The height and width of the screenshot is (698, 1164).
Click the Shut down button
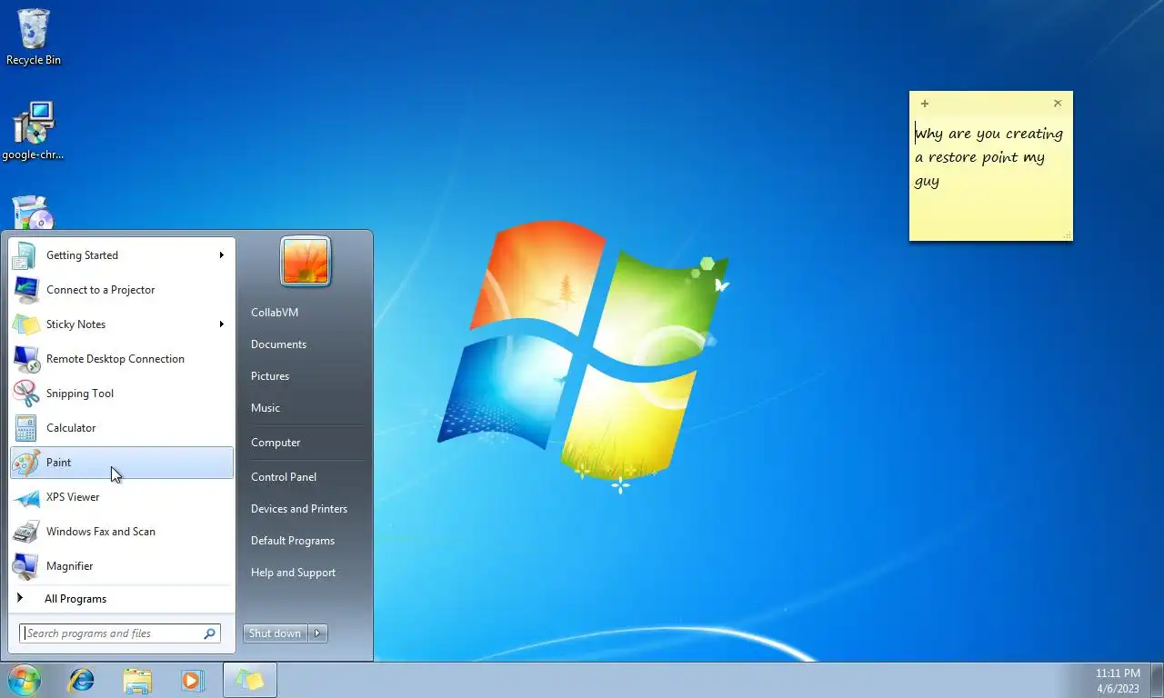click(x=275, y=633)
